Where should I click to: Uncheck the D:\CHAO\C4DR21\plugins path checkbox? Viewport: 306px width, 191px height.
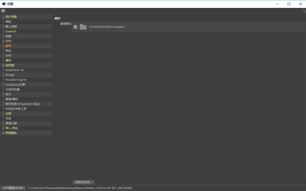75,27
